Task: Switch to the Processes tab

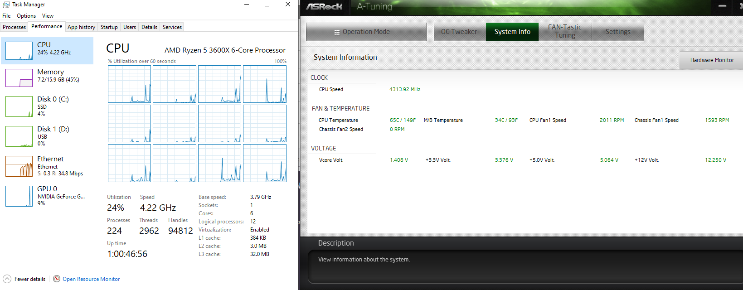Action: pyautogui.click(x=15, y=27)
